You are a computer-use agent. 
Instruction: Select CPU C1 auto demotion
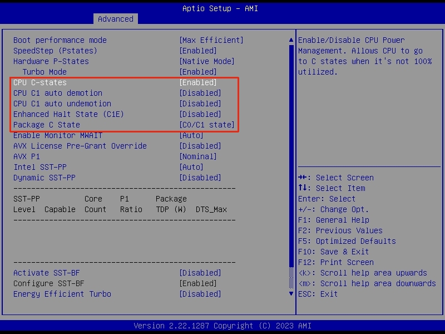click(58, 93)
